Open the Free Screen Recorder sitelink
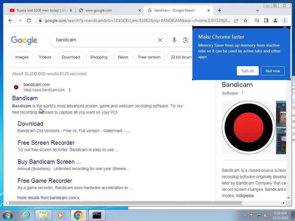The width and height of the screenshot is (295, 221). (46, 143)
